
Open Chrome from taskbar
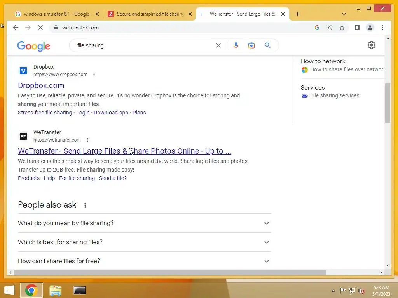coord(31,290)
